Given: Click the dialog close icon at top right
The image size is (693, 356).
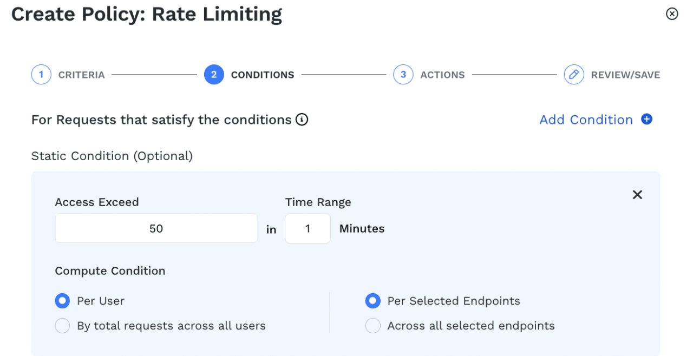Looking at the screenshot, I should tap(672, 14).
